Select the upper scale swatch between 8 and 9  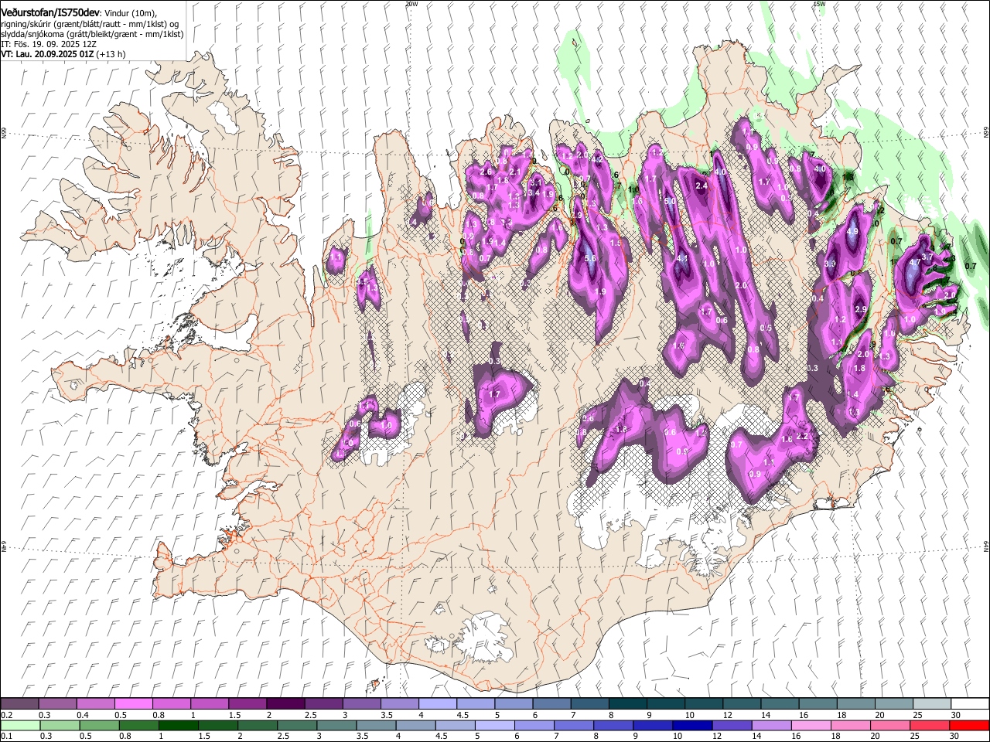[626, 703]
